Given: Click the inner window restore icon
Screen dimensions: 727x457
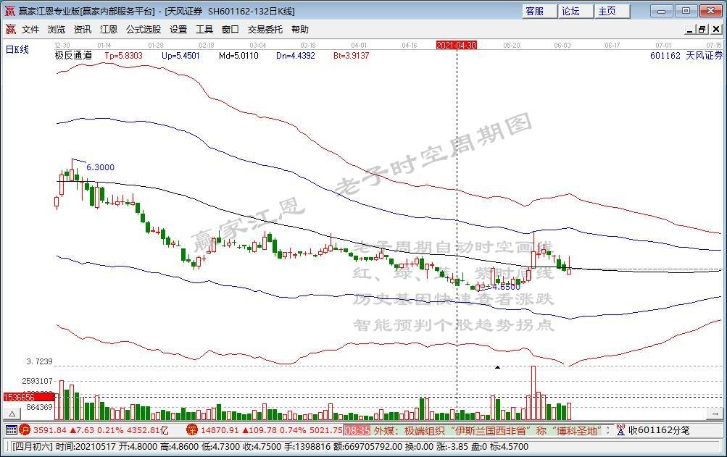Looking at the screenshot, I should pos(702,30).
